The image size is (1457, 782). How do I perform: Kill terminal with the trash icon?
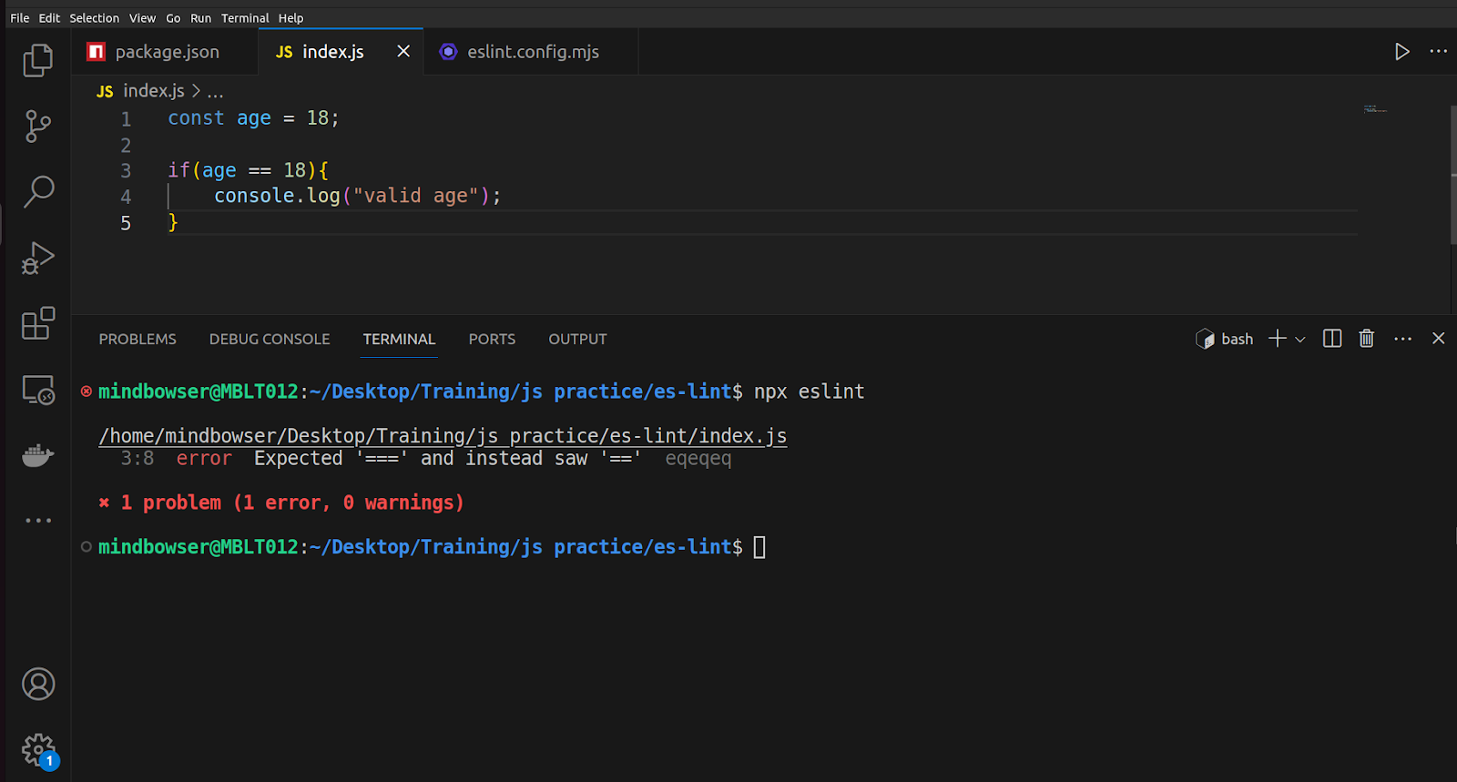[x=1366, y=339]
